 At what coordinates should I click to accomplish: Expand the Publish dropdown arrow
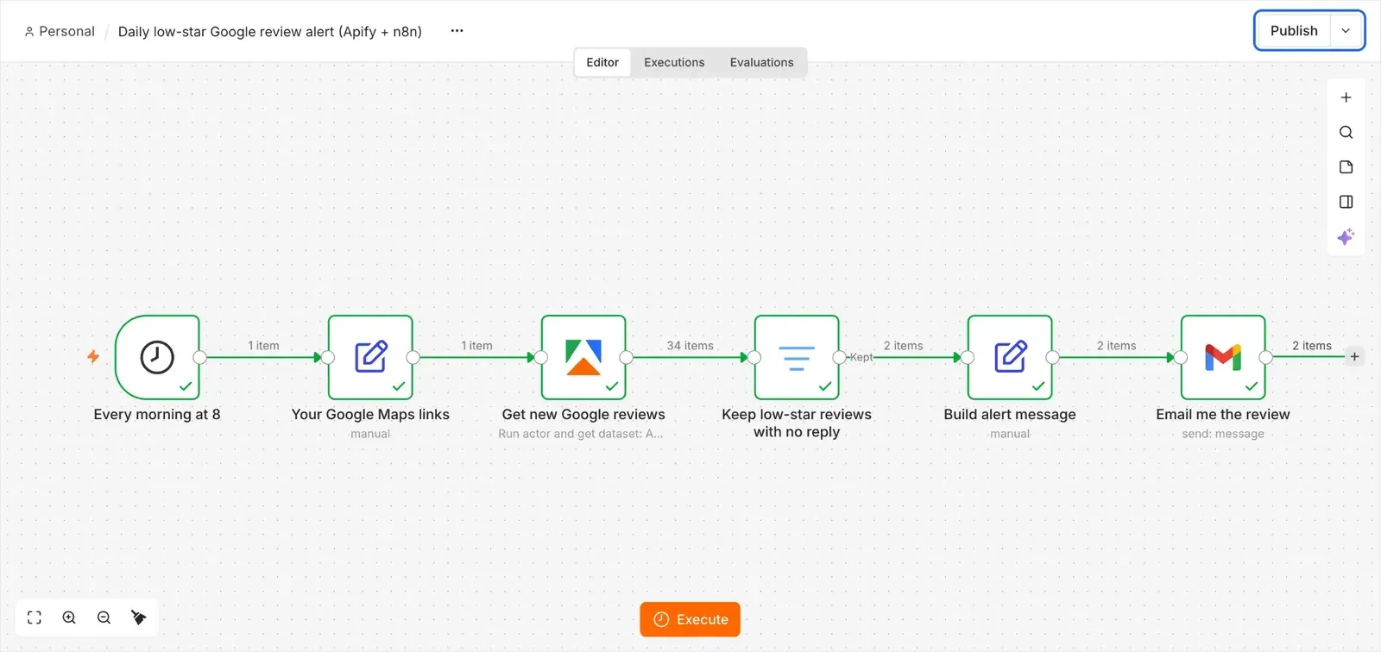(1346, 31)
